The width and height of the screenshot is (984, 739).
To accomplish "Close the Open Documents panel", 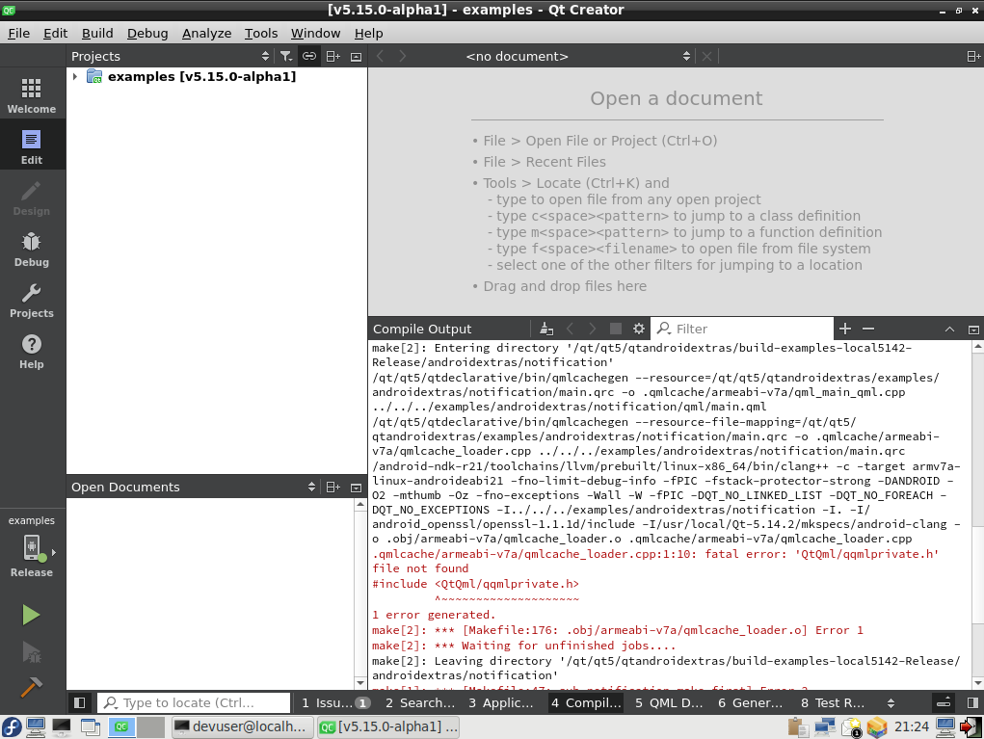I will (356, 488).
